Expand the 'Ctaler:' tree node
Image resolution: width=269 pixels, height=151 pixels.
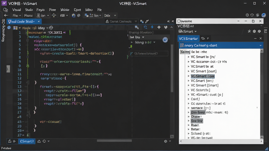(x=189, y=117)
